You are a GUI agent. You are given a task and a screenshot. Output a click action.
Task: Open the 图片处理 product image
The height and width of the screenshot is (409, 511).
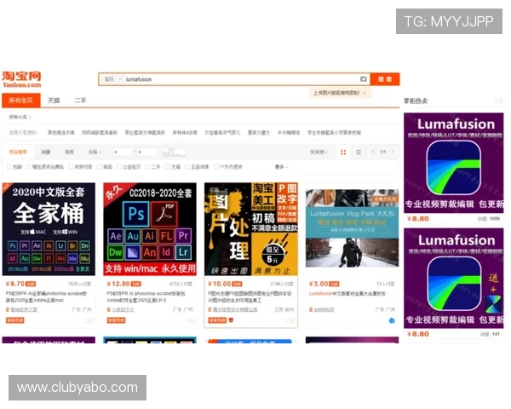point(251,229)
